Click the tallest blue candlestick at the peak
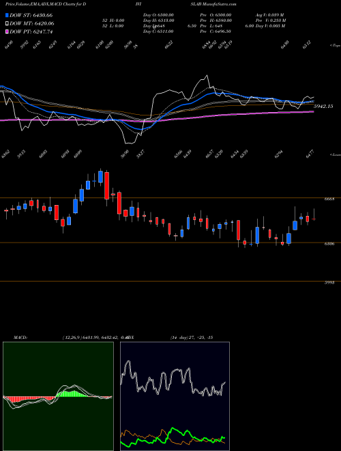The width and height of the screenshot is (341, 451). point(100,176)
